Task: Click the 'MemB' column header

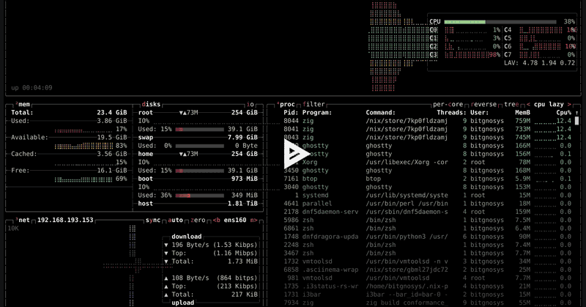Action: tap(522, 113)
